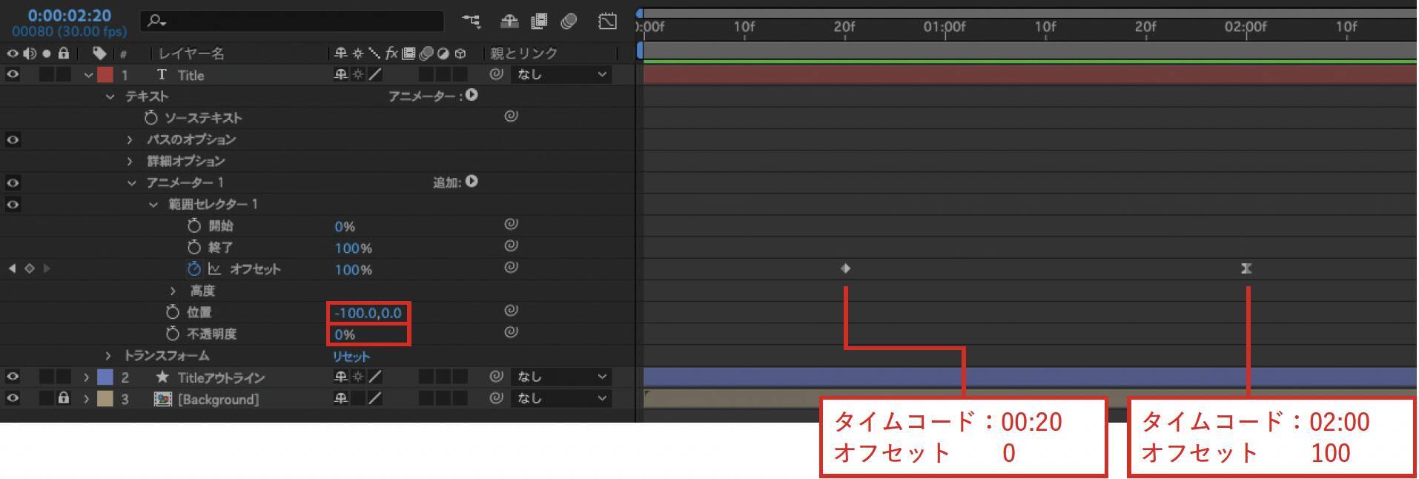The width and height of the screenshot is (1419, 479).
Task: Open the composition mini-flowchart icon
Action: pyautogui.click(x=471, y=22)
